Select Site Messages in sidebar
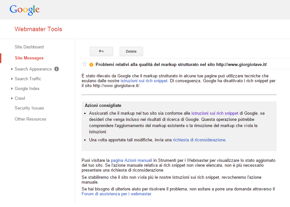Viewport: 290px width, 207px height. [29, 58]
